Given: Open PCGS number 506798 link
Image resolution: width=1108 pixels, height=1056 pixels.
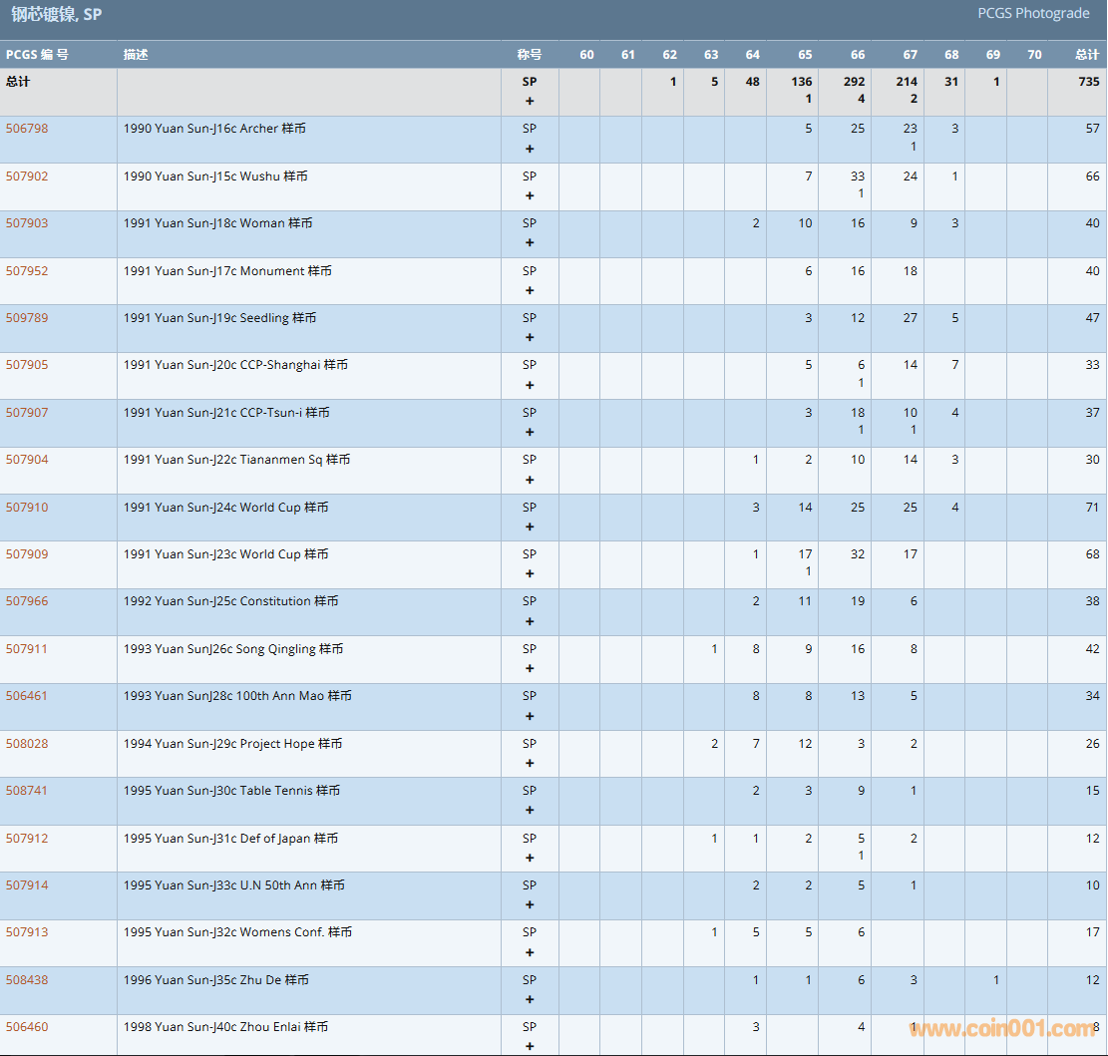Looking at the screenshot, I should [27, 129].
